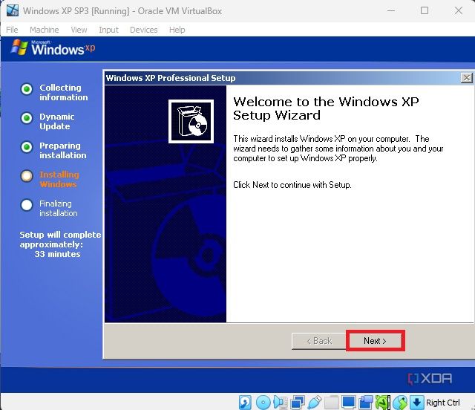Open the File menu

pos(12,30)
